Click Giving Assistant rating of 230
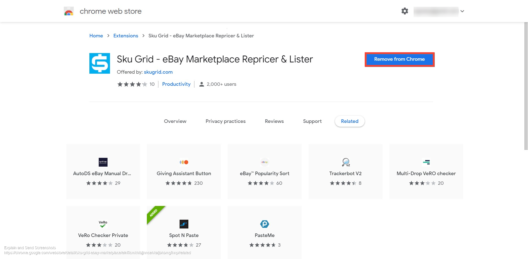This screenshot has width=528, height=259. pos(184,183)
